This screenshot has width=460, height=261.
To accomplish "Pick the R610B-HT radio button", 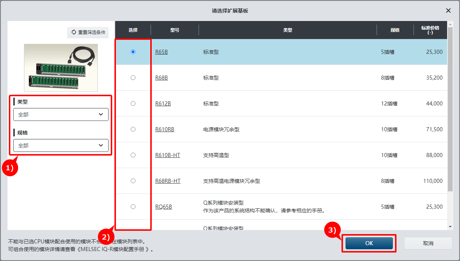I will pyautogui.click(x=133, y=155).
